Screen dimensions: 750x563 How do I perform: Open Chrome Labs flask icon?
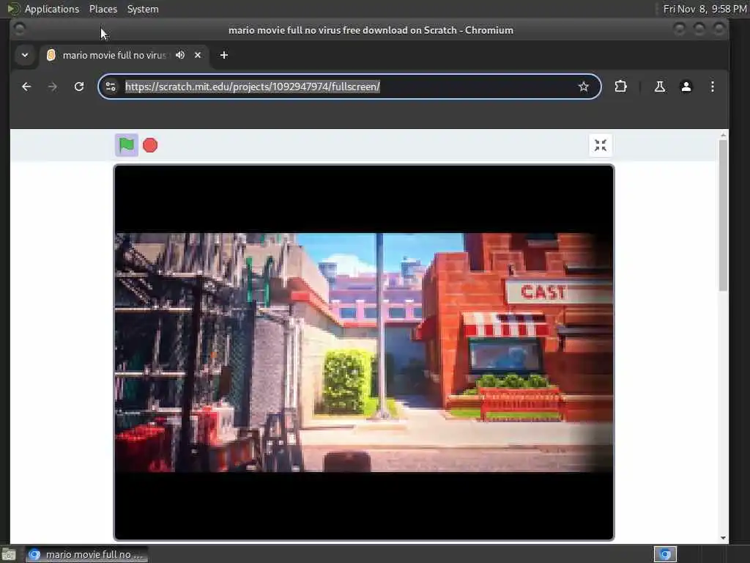[x=660, y=87]
